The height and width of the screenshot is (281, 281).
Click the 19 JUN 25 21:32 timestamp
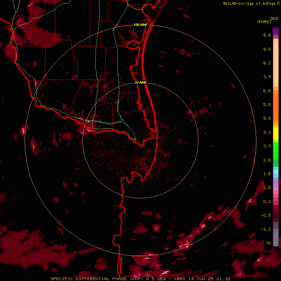point(209,279)
